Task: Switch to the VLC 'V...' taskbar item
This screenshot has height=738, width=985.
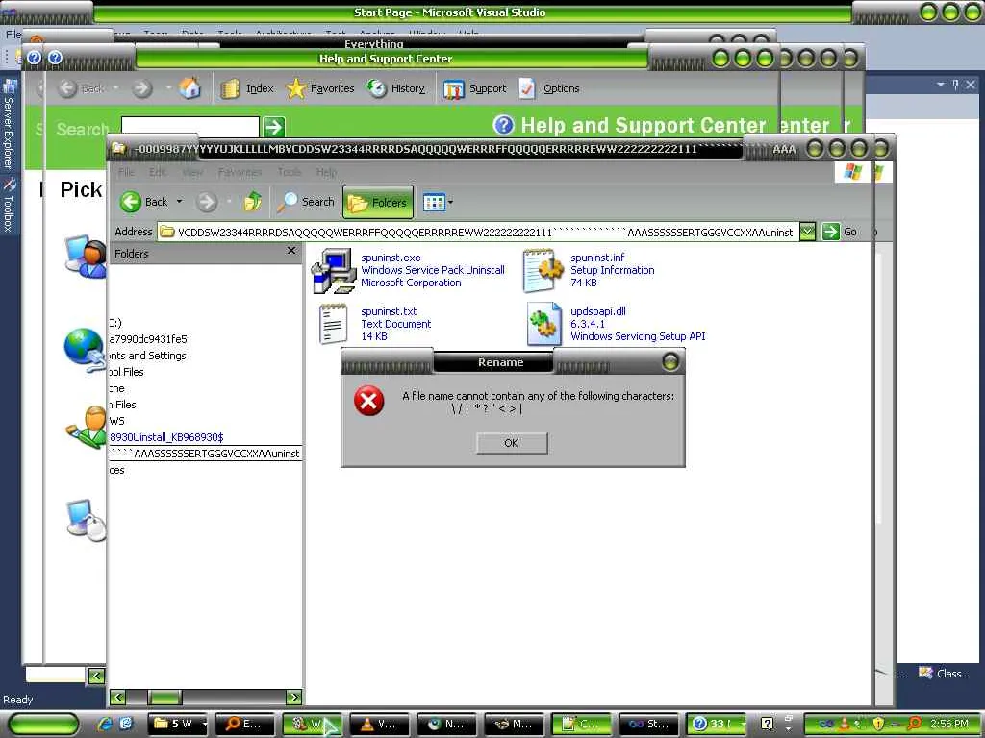Action: (x=379, y=725)
